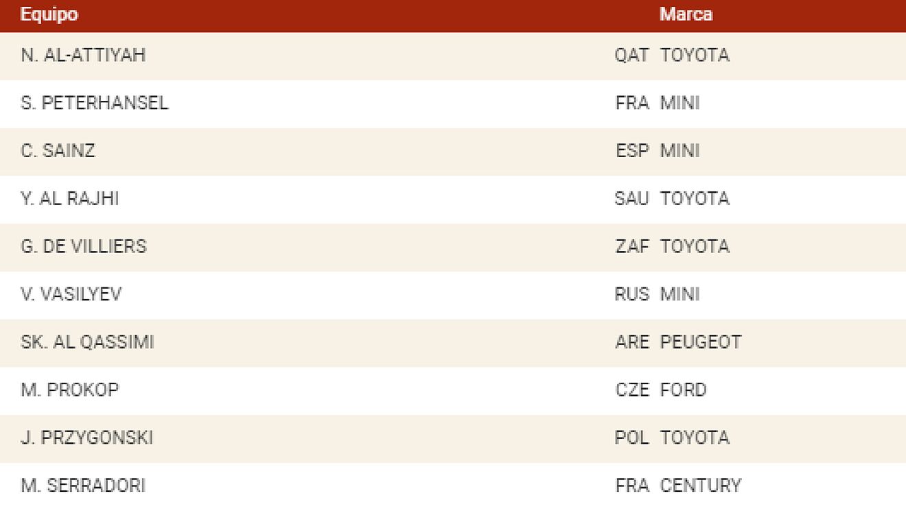Screen dimensions: 906x509
Task: Click the ZAF country code
Action: click(x=632, y=246)
